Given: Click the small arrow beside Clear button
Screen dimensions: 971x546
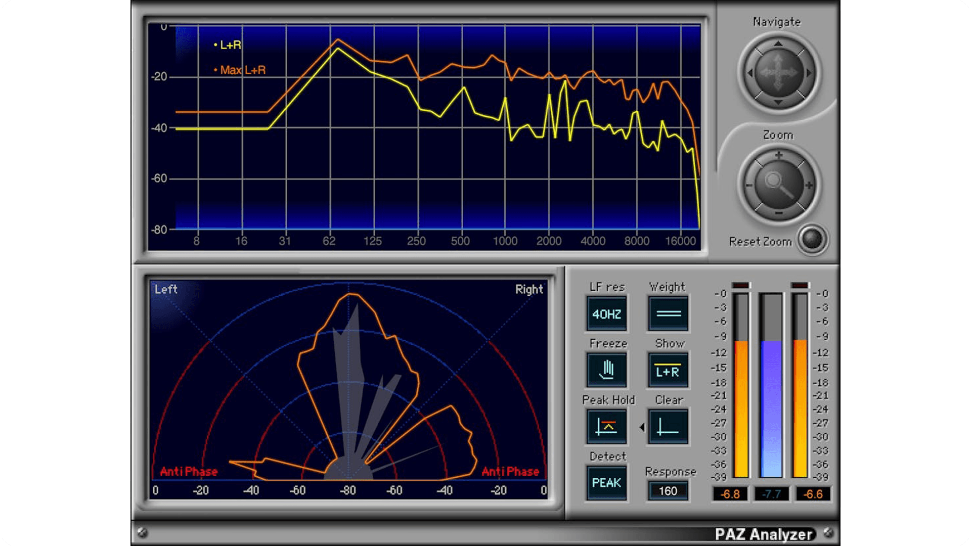Looking at the screenshot, I should (x=642, y=427).
